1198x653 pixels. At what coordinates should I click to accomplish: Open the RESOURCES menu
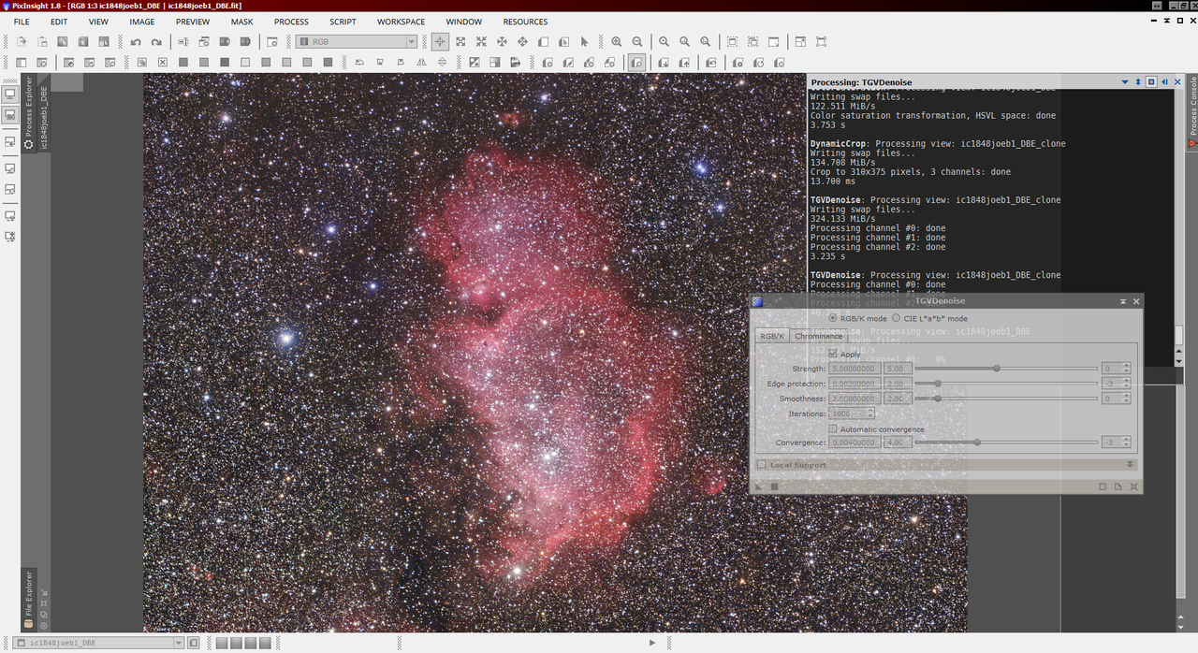coord(525,22)
